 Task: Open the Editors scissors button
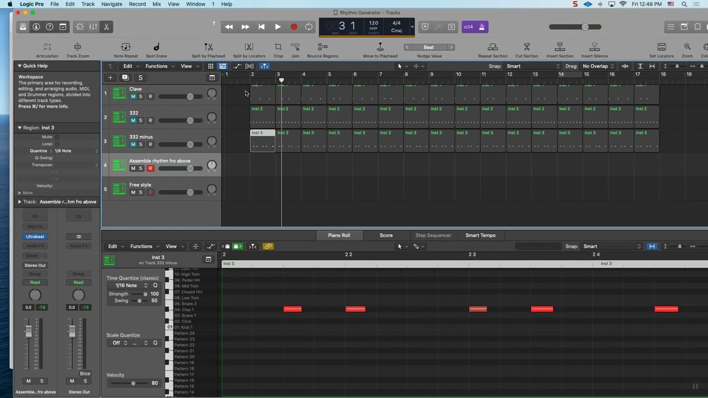106,27
